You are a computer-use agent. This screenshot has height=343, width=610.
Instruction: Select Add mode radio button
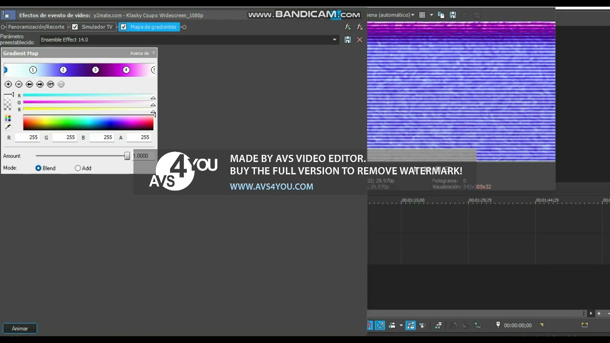(x=78, y=168)
